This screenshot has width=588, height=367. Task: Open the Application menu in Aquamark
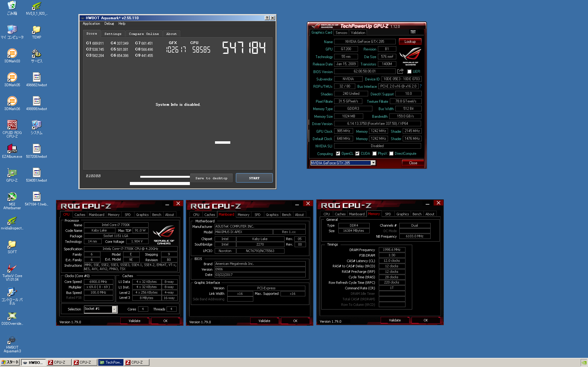(x=91, y=24)
